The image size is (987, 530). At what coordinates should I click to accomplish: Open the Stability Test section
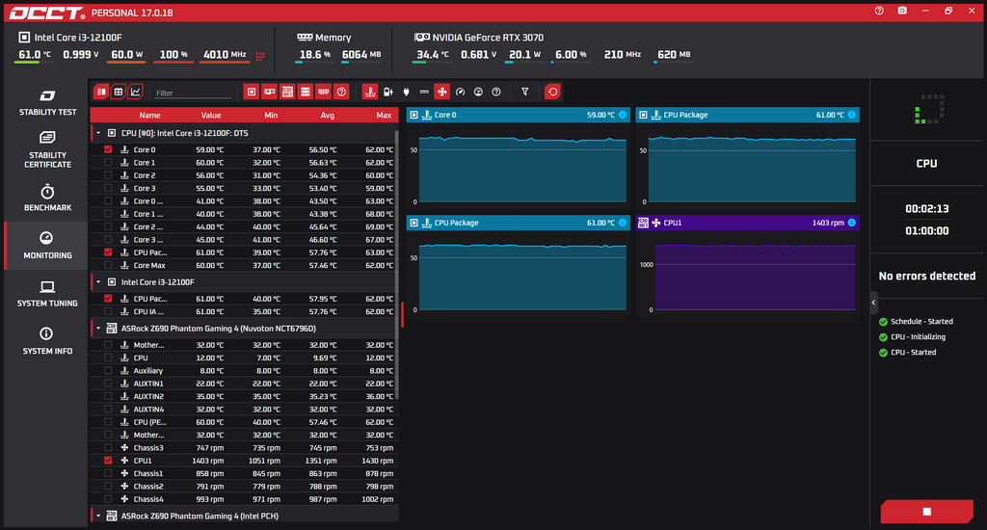tap(47, 103)
